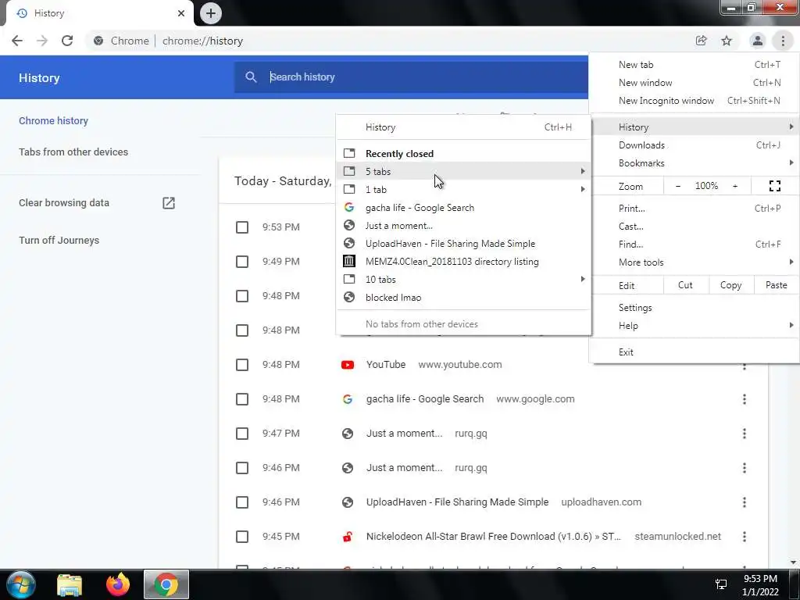
Task: Open File Explorer from taskbar
Action: (70, 584)
